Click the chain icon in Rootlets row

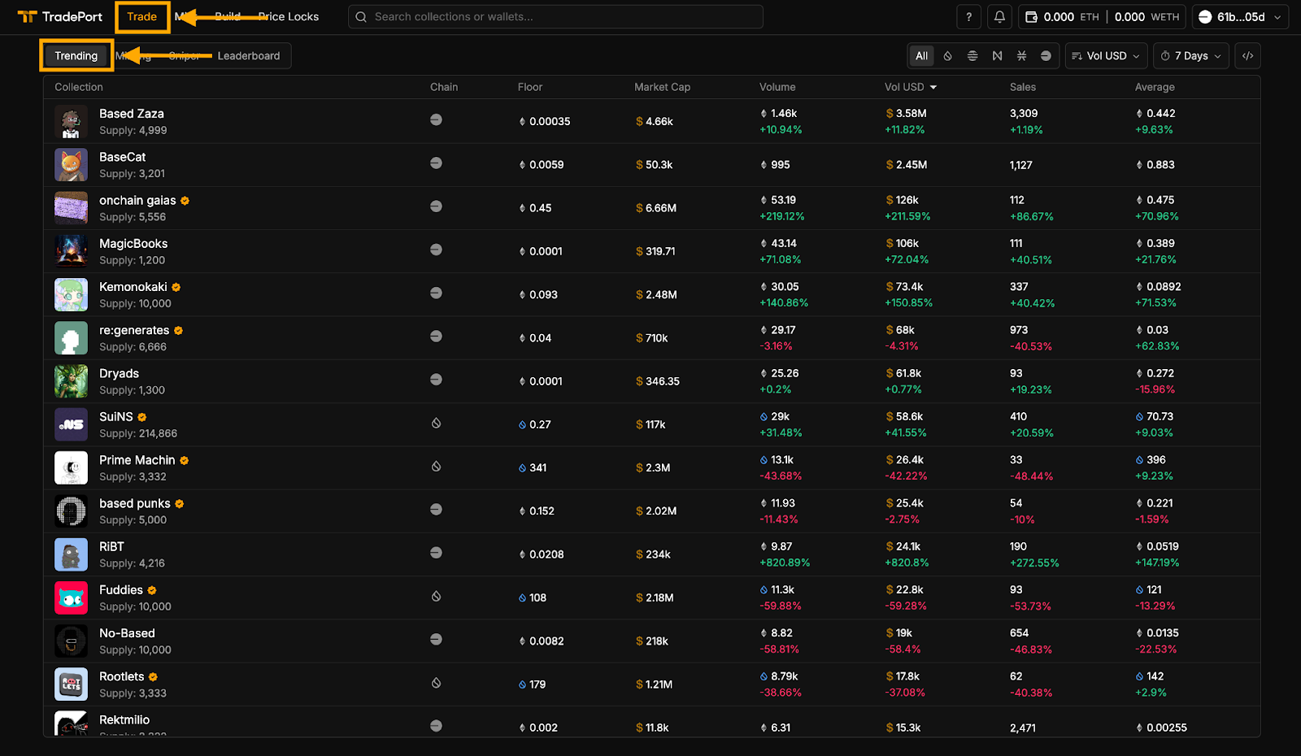436,683
